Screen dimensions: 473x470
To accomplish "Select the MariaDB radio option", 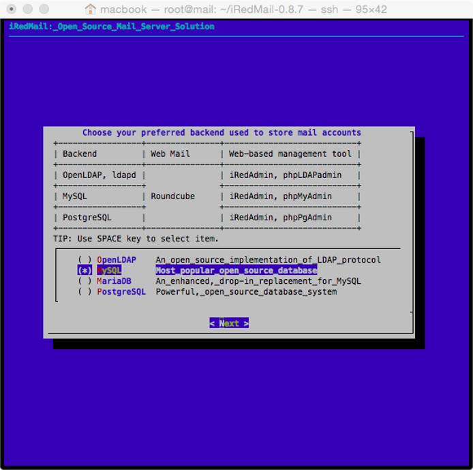I will click(85, 281).
